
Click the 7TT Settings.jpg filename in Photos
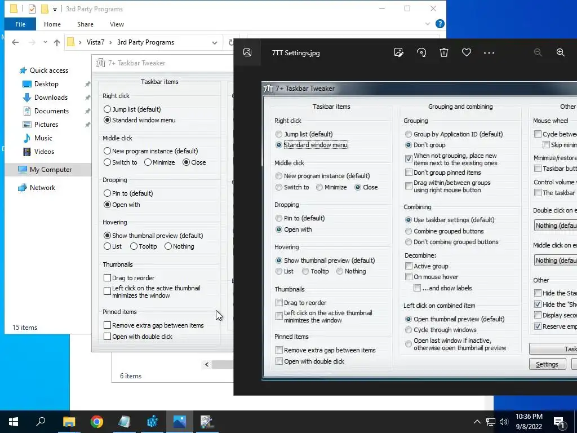click(296, 53)
